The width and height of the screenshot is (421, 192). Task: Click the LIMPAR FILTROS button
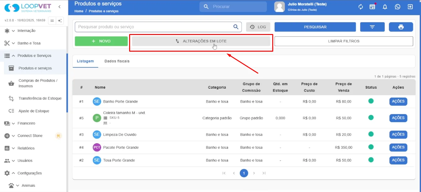pos(344,41)
